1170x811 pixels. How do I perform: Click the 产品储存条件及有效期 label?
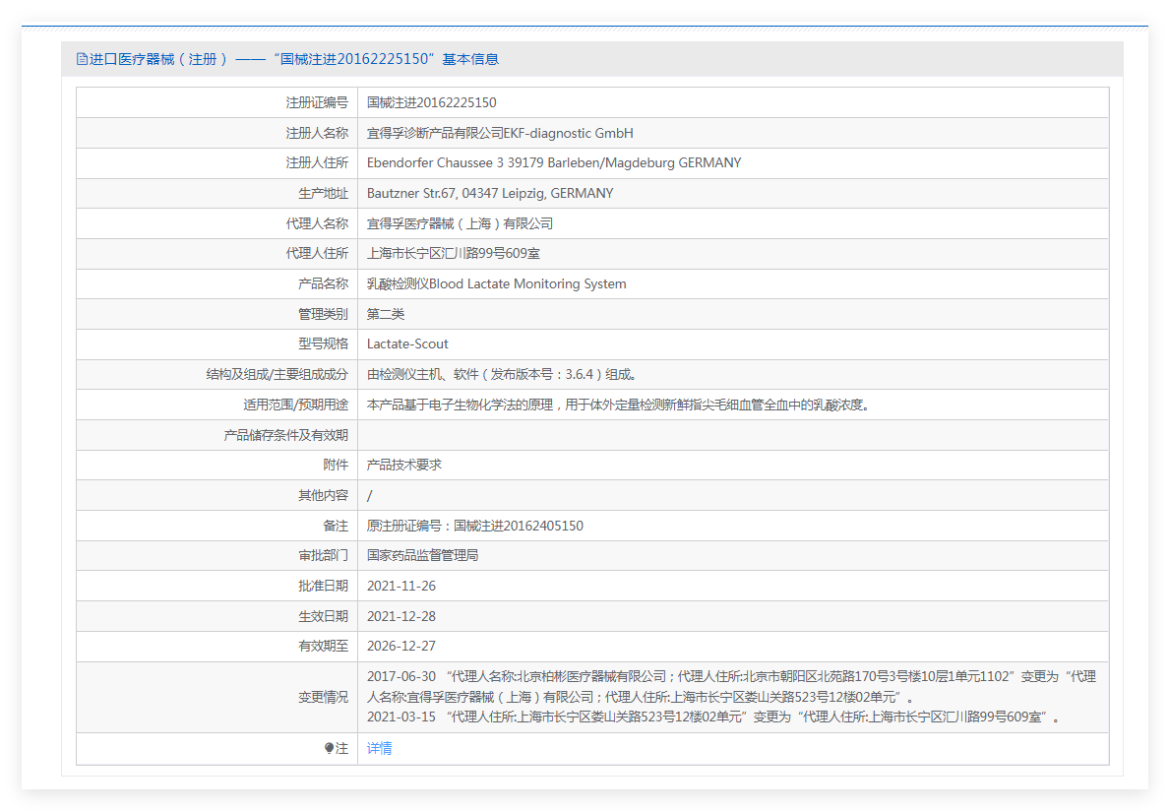(x=285, y=435)
